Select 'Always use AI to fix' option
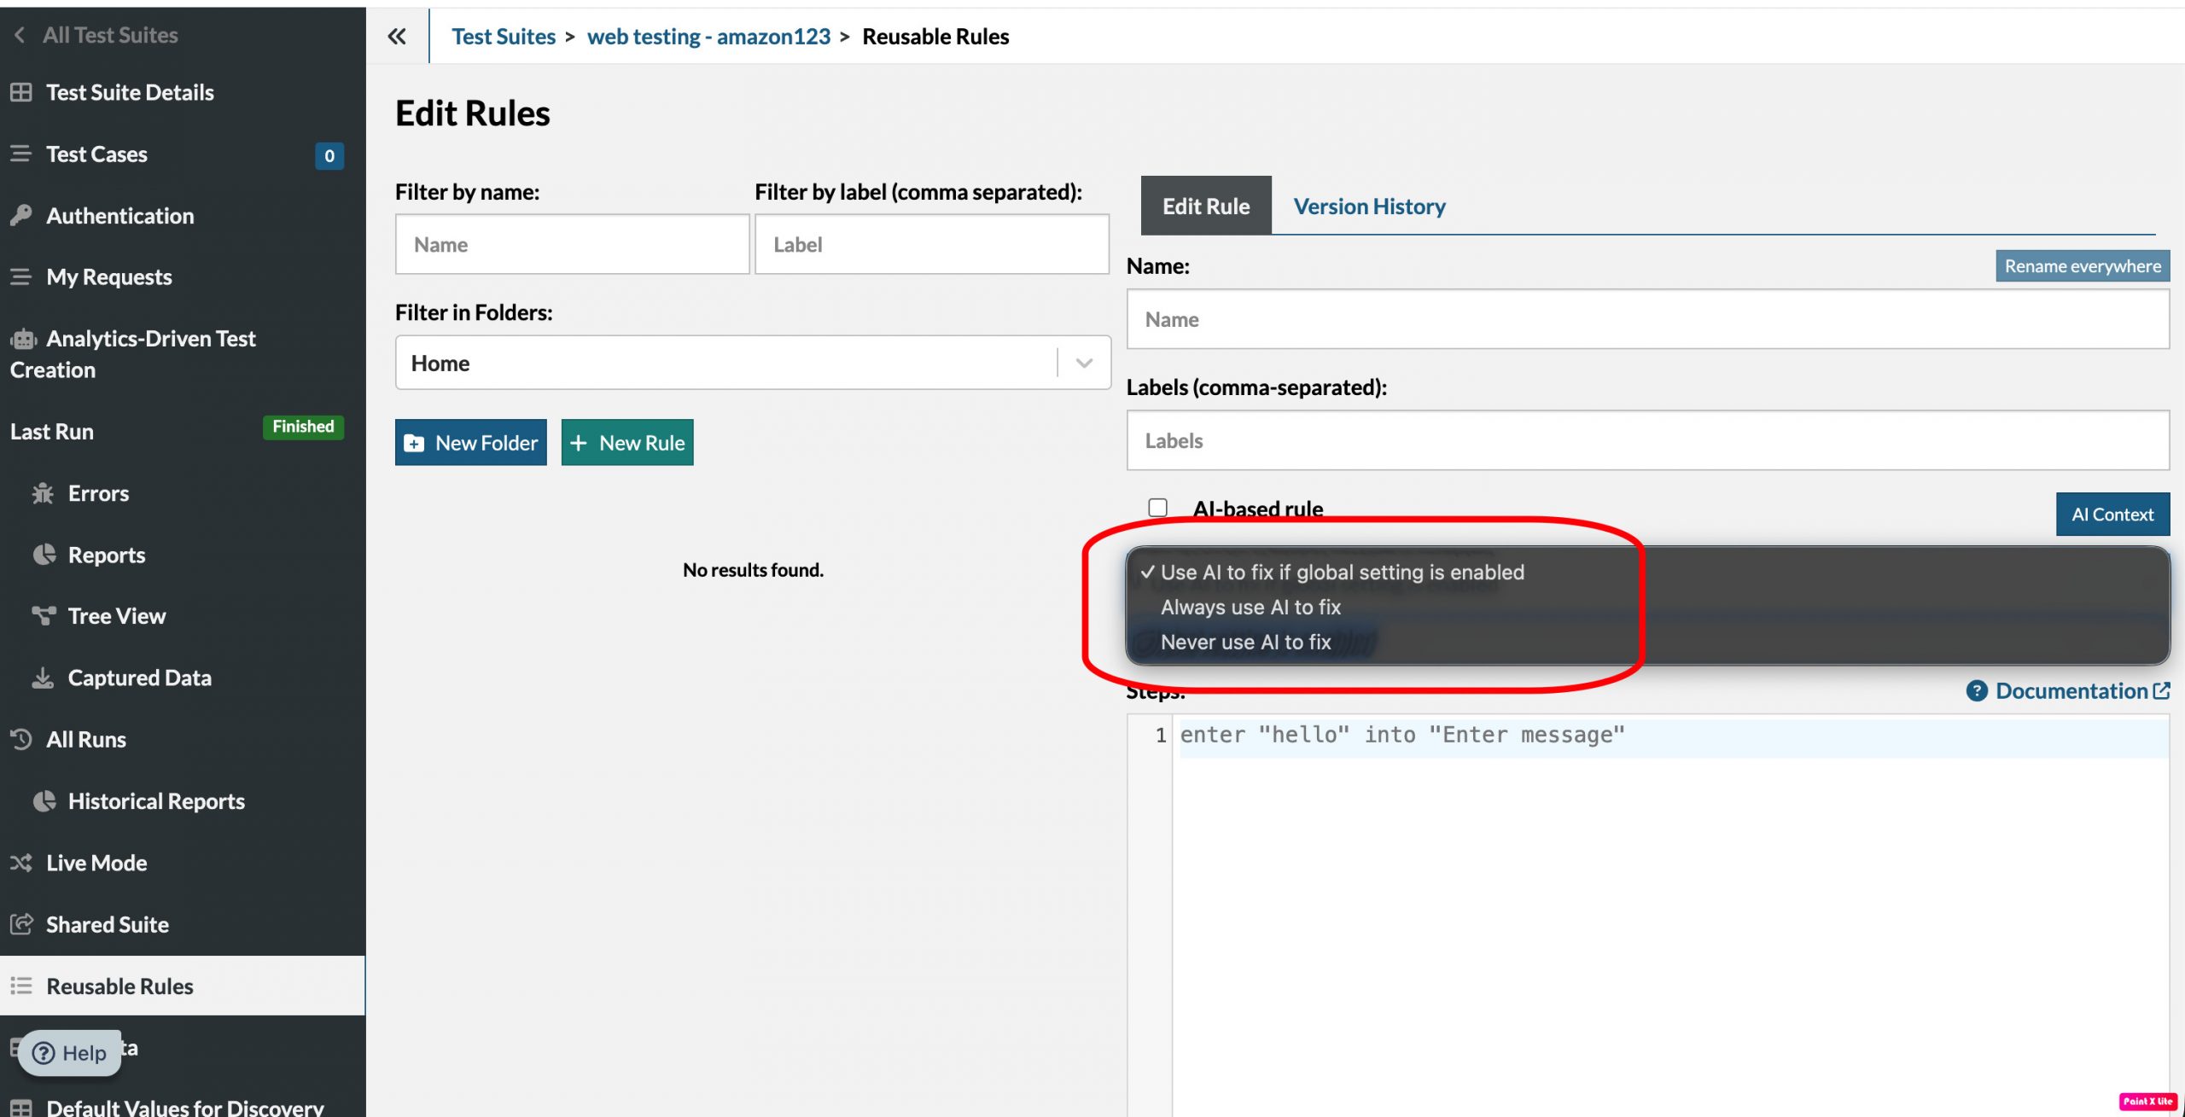The height and width of the screenshot is (1117, 2185). point(1250,608)
